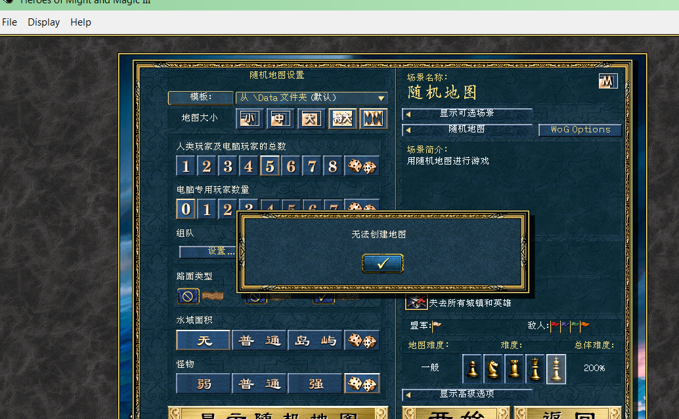Select queen difficulty chess piece icon
Viewport: 679px width, 419px height.
click(535, 369)
